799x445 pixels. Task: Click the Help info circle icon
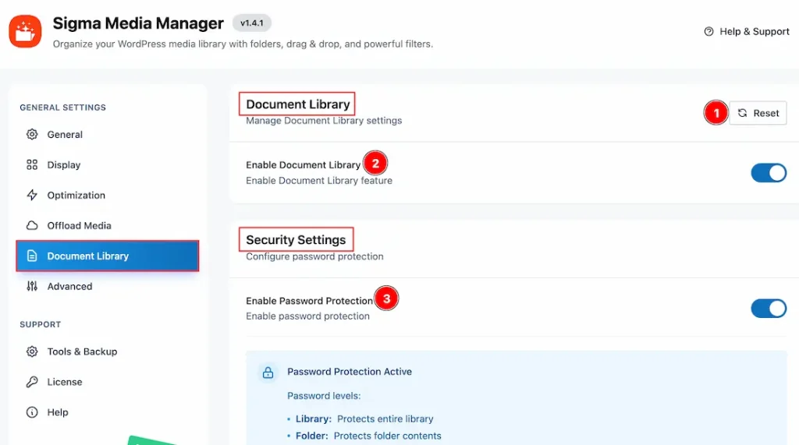click(x=32, y=412)
